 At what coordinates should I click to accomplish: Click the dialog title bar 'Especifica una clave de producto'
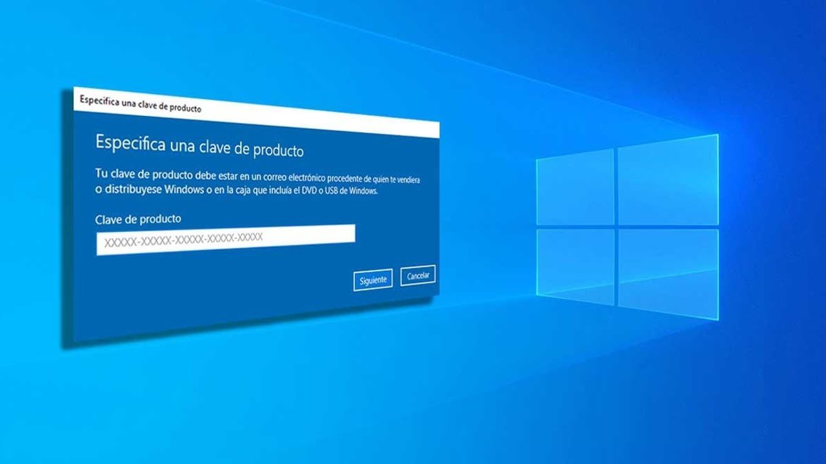256,112
